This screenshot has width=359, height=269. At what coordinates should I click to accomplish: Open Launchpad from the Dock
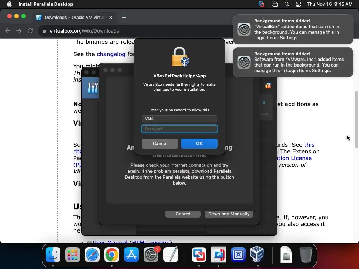point(73,255)
